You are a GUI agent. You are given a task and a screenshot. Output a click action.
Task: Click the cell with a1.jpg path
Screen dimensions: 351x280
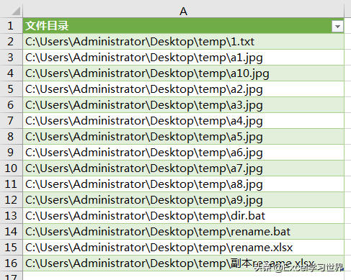[183, 58]
